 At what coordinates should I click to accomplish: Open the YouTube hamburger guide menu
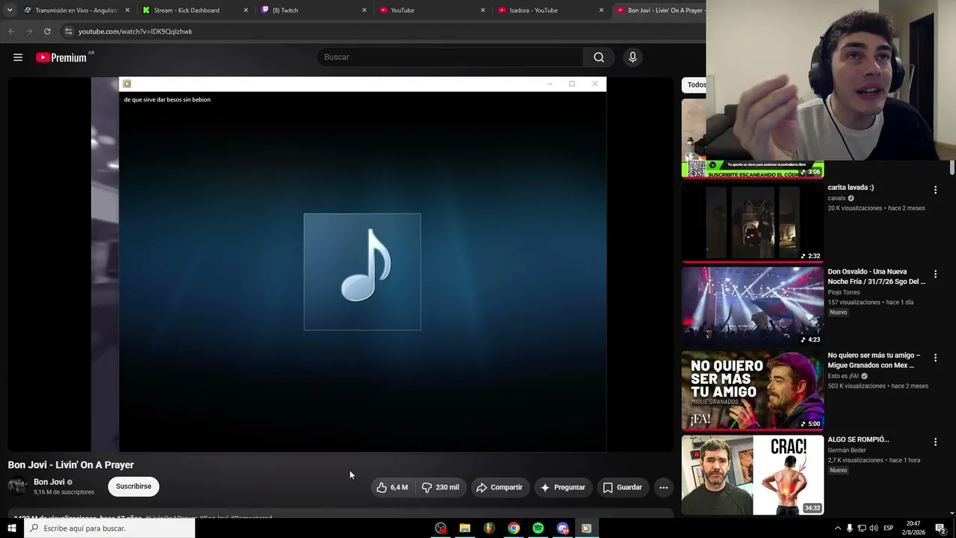(18, 58)
